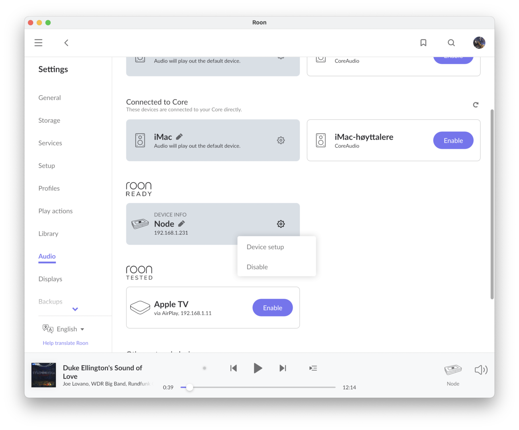Open the Play actions settings tab
The height and width of the screenshot is (430, 519).
coord(55,211)
